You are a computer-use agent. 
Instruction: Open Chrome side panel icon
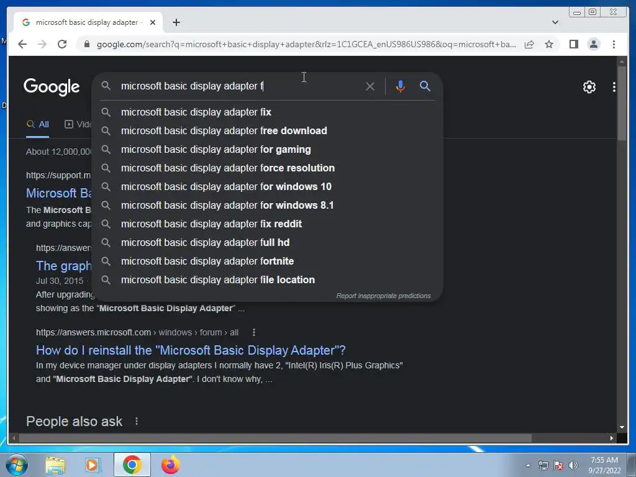(x=573, y=44)
